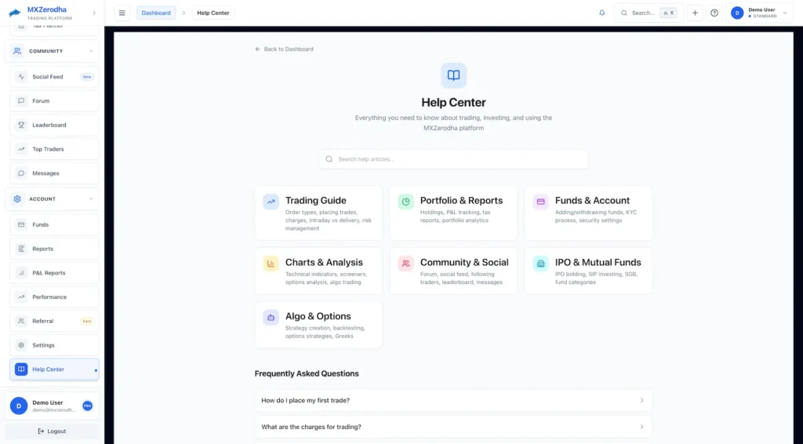
Task: Click the breadcrumb arrow after Dashboard
Action: [183, 13]
